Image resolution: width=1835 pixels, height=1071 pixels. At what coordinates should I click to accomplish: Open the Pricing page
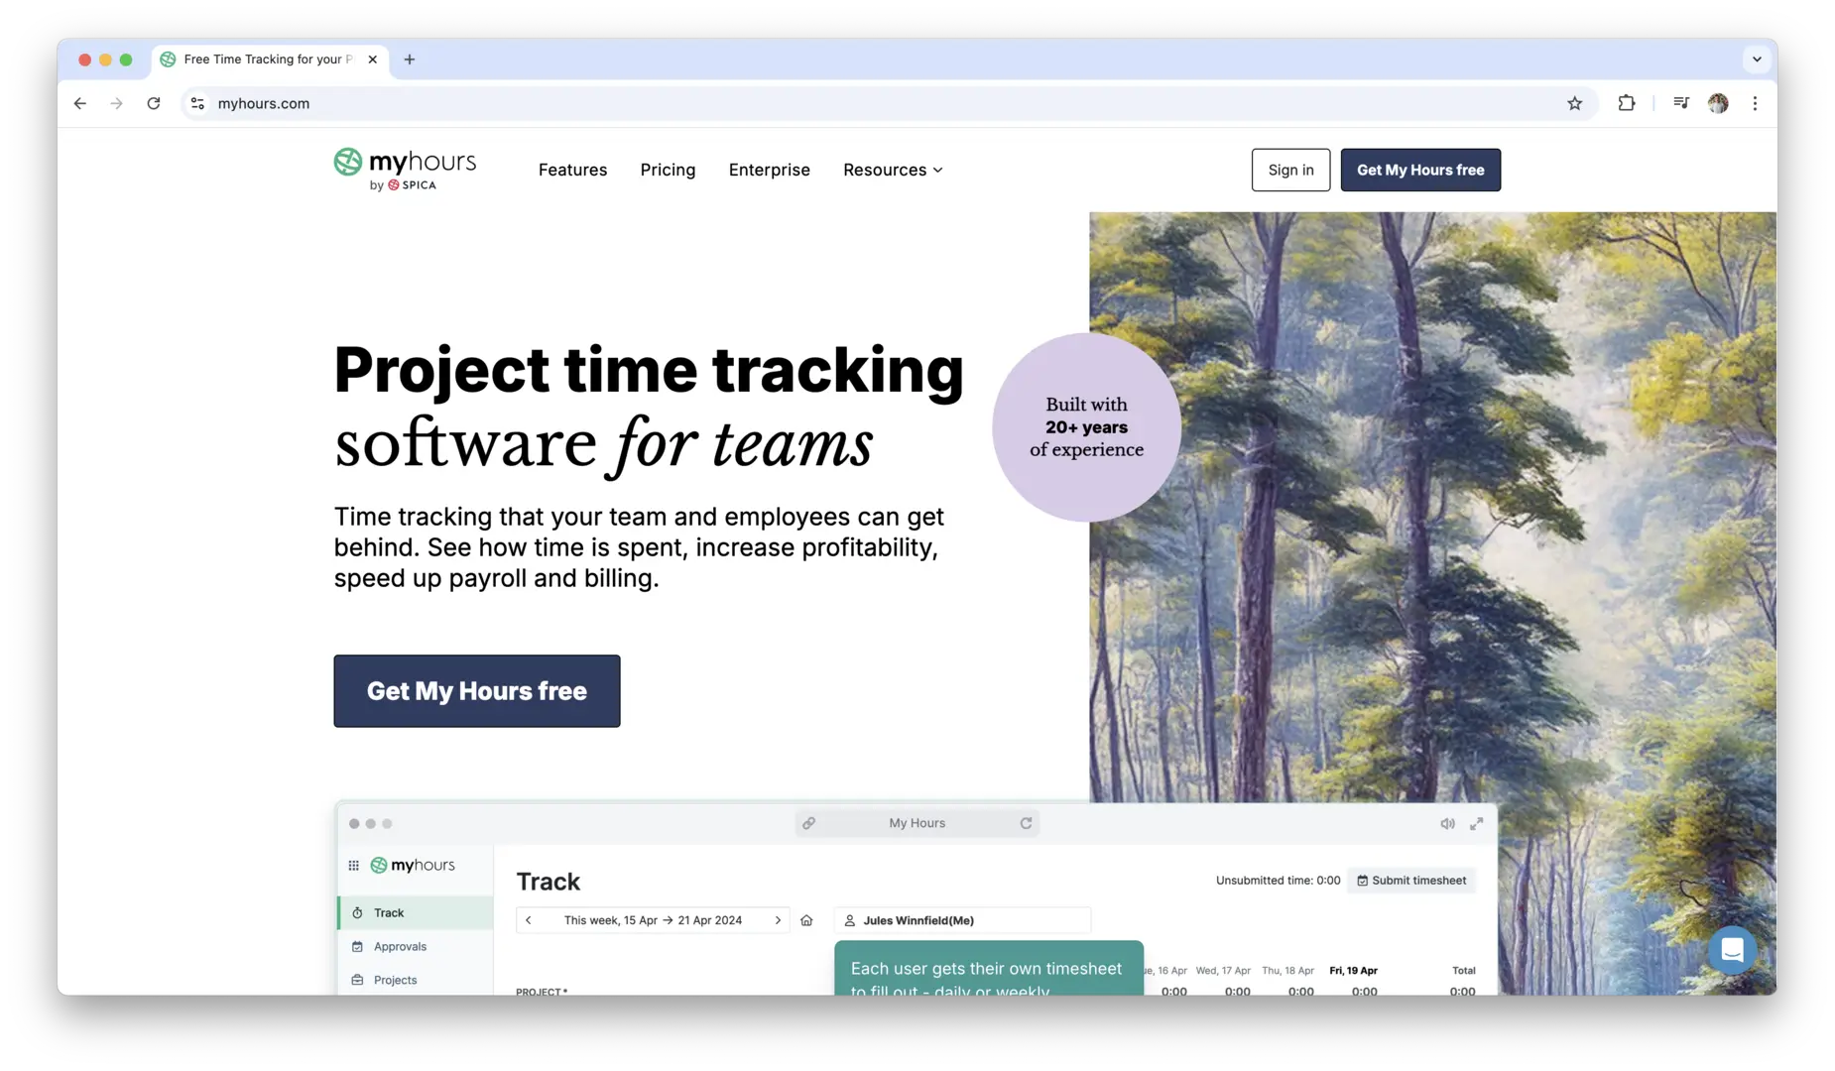point(669,170)
